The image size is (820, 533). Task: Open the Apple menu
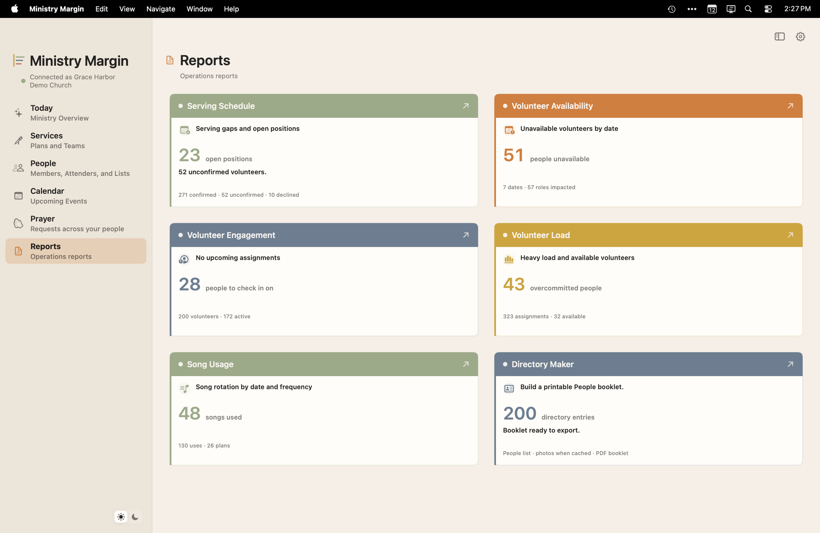[14, 9]
